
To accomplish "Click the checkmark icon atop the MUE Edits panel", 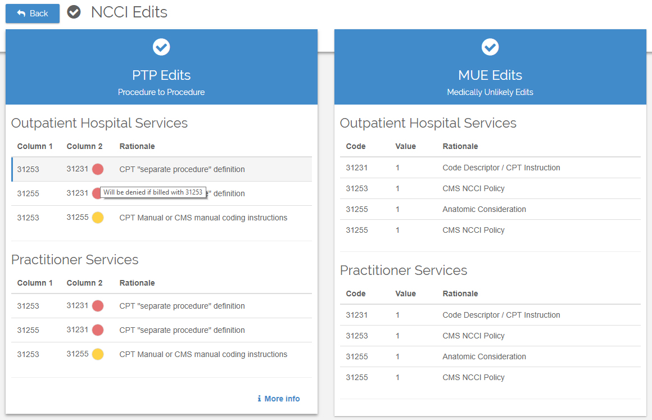I will pos(490,47).
